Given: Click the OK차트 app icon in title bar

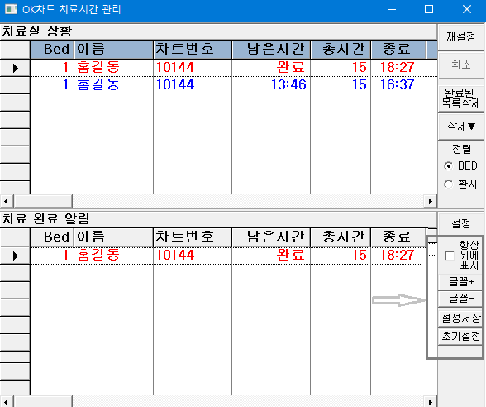Looking at the screenshot, I should 11,9.
